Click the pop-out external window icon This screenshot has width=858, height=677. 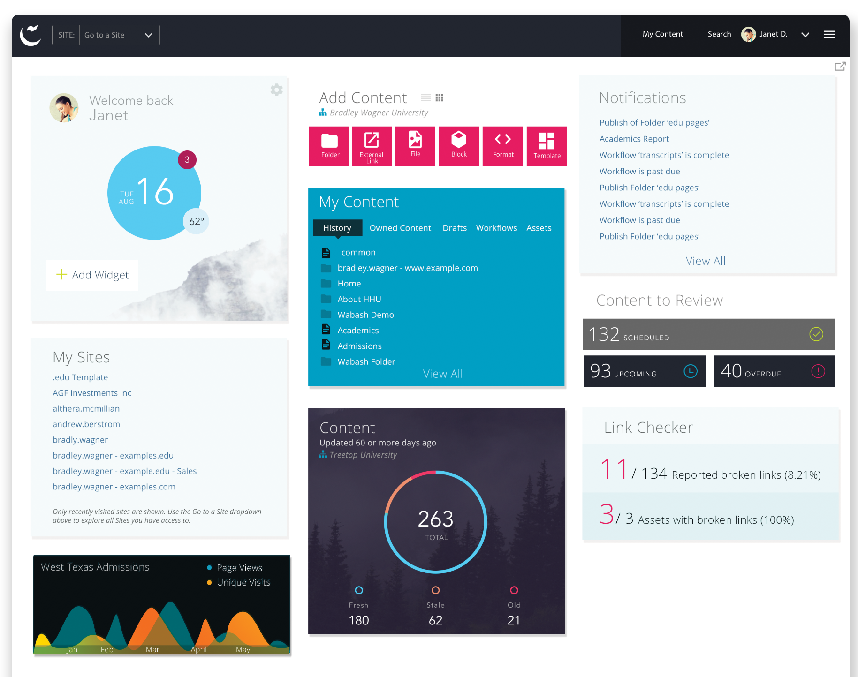[840, 66]
